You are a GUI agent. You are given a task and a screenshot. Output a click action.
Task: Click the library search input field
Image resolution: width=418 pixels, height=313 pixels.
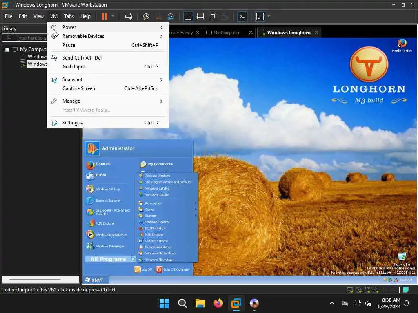tap(24, 38)
